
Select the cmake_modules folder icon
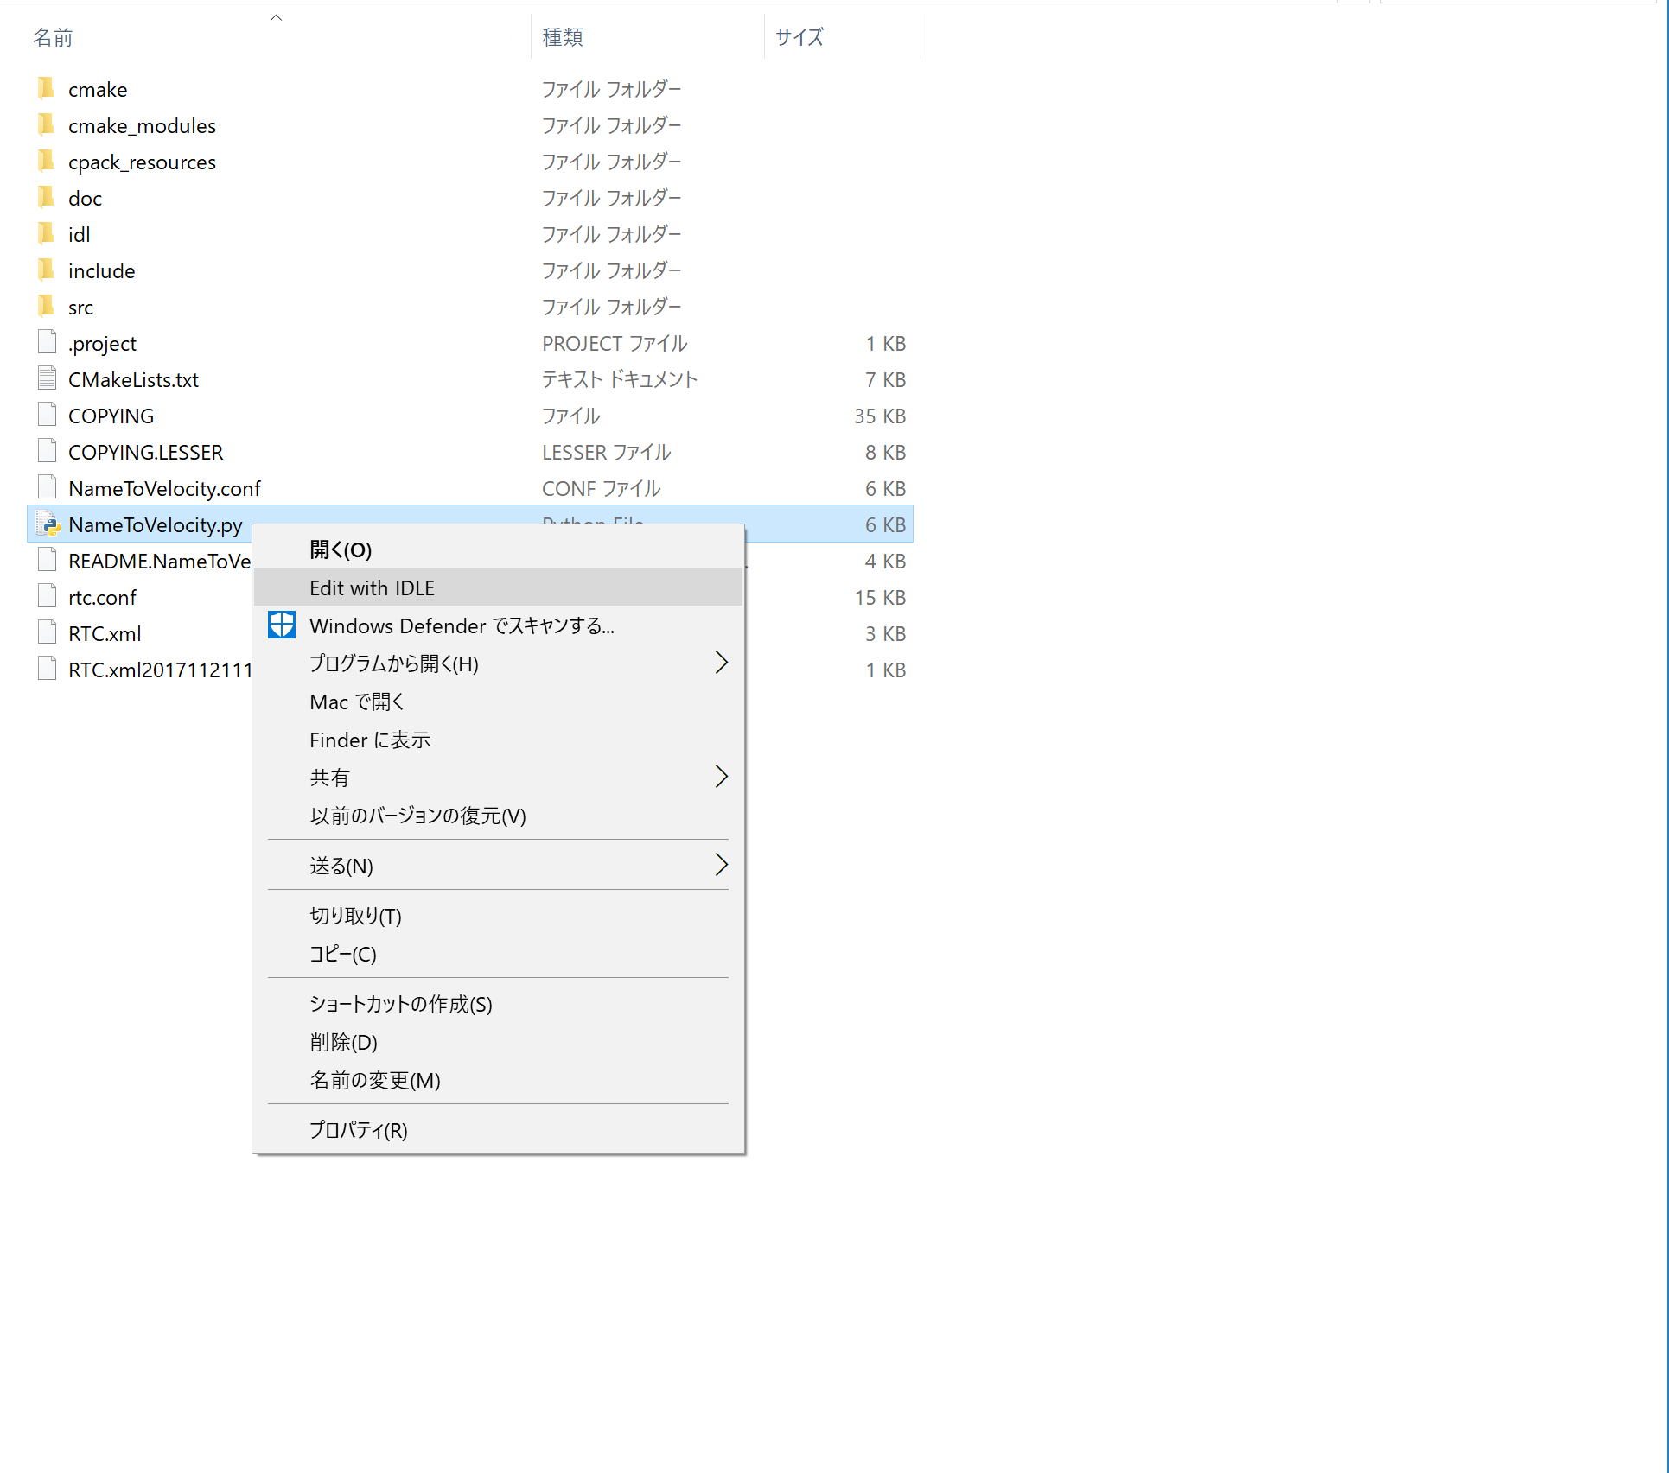pos(47,124)
